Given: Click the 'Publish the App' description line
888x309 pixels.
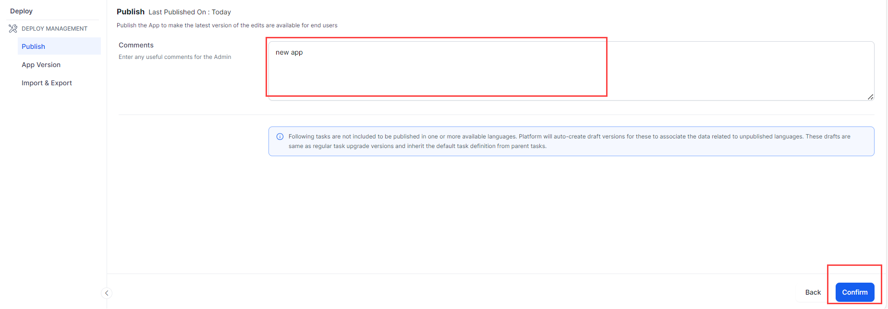Looking at the screenshot, I should [x=227, y=25].
